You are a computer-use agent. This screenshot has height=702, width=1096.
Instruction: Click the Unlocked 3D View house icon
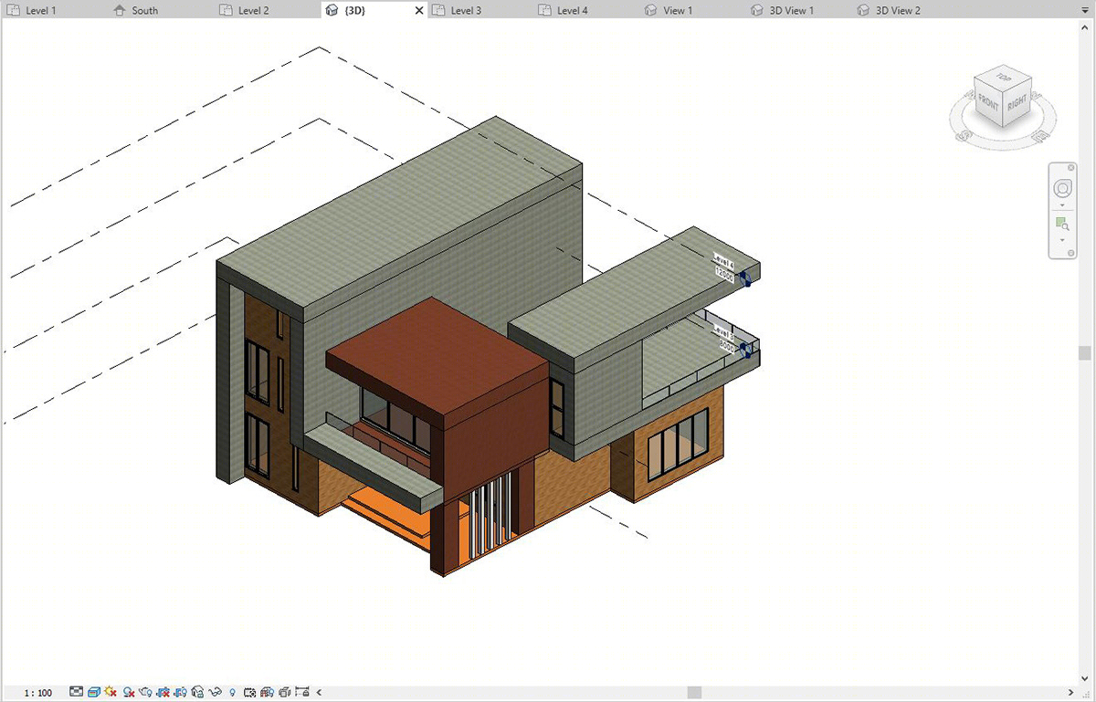197,692
